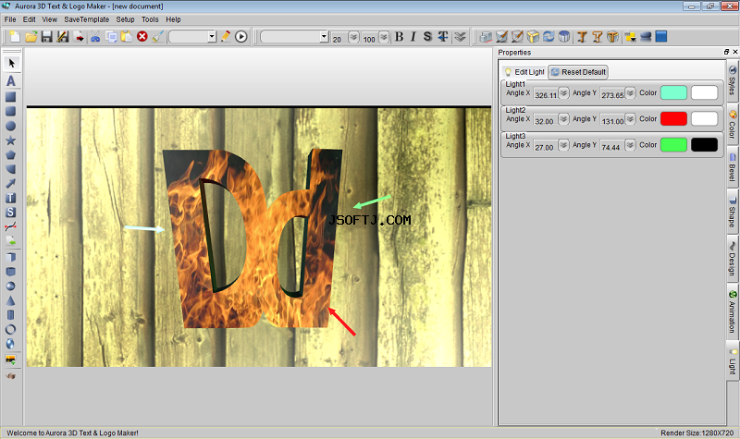Screen dimensions: 740x439
Task: Open the Help menu
Action: [173, 19]
